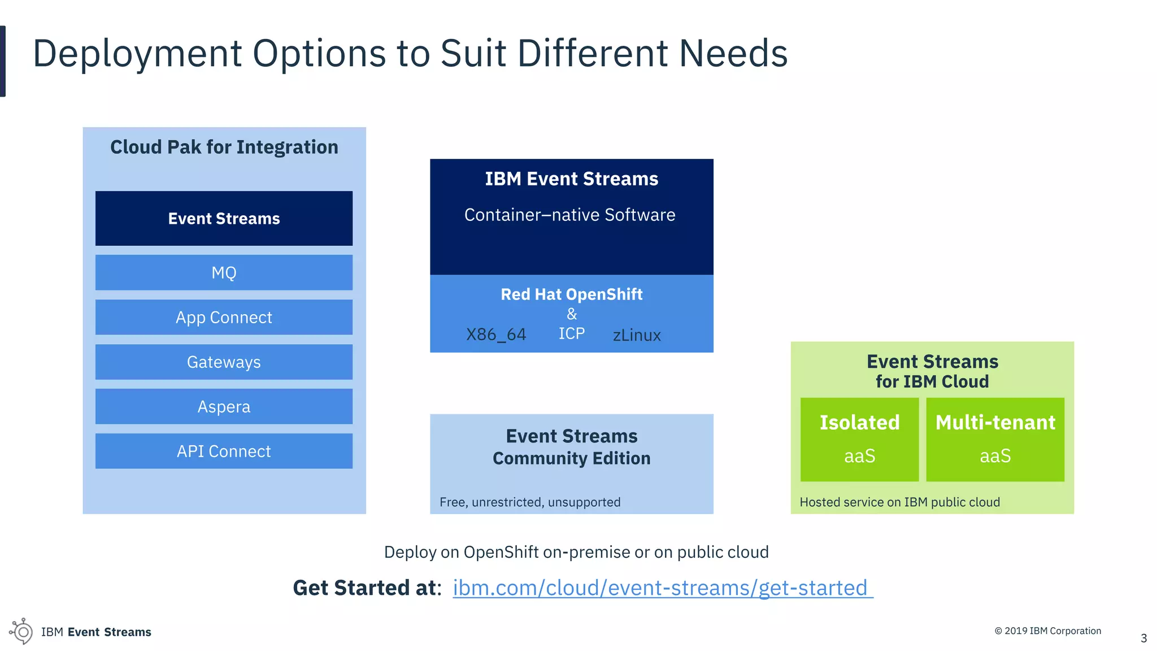Click the Multi-tenant aaS green tile
The height and width of the screenshot is (651, 1157).
pos(995,440)
